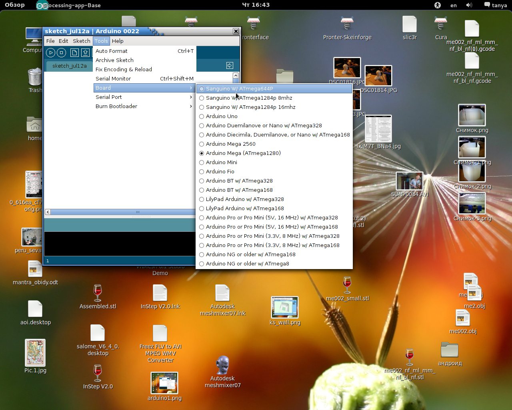Open the Sketch menu
The image size is (512, 410).
tap(82, 41)
